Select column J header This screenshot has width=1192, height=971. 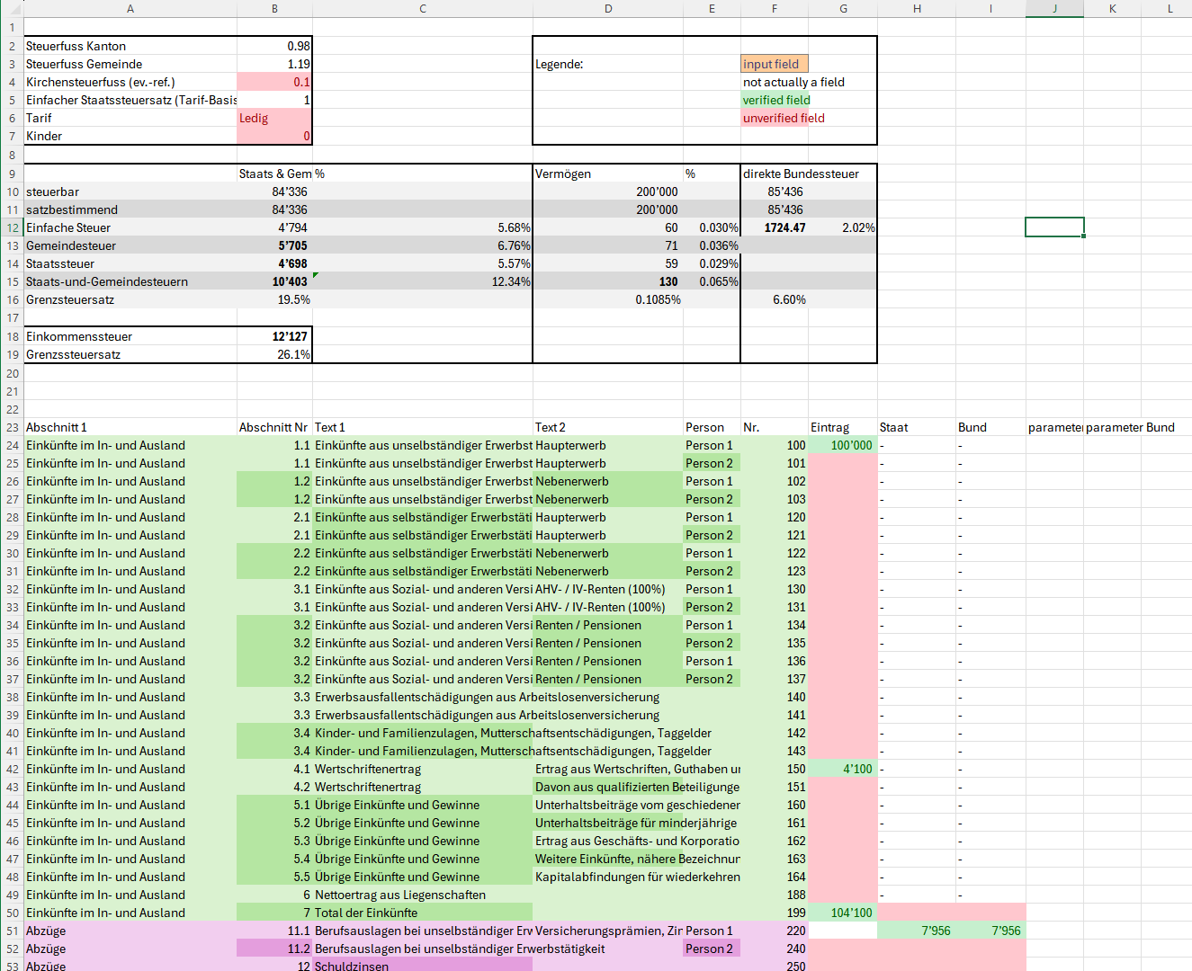coord(1054,8)
